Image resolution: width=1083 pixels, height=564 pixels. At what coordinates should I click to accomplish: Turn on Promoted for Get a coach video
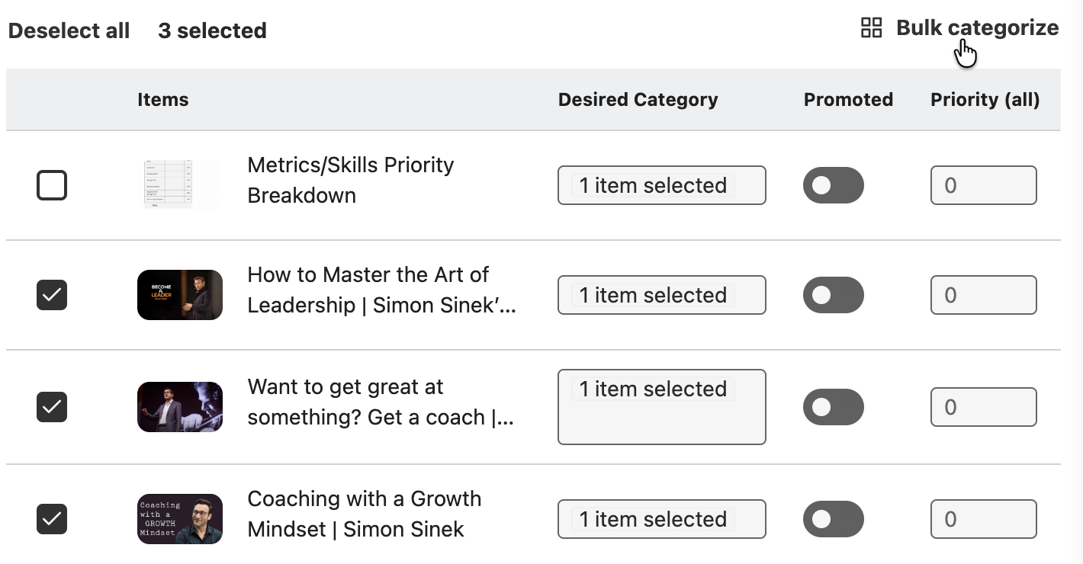pos(833,407)
